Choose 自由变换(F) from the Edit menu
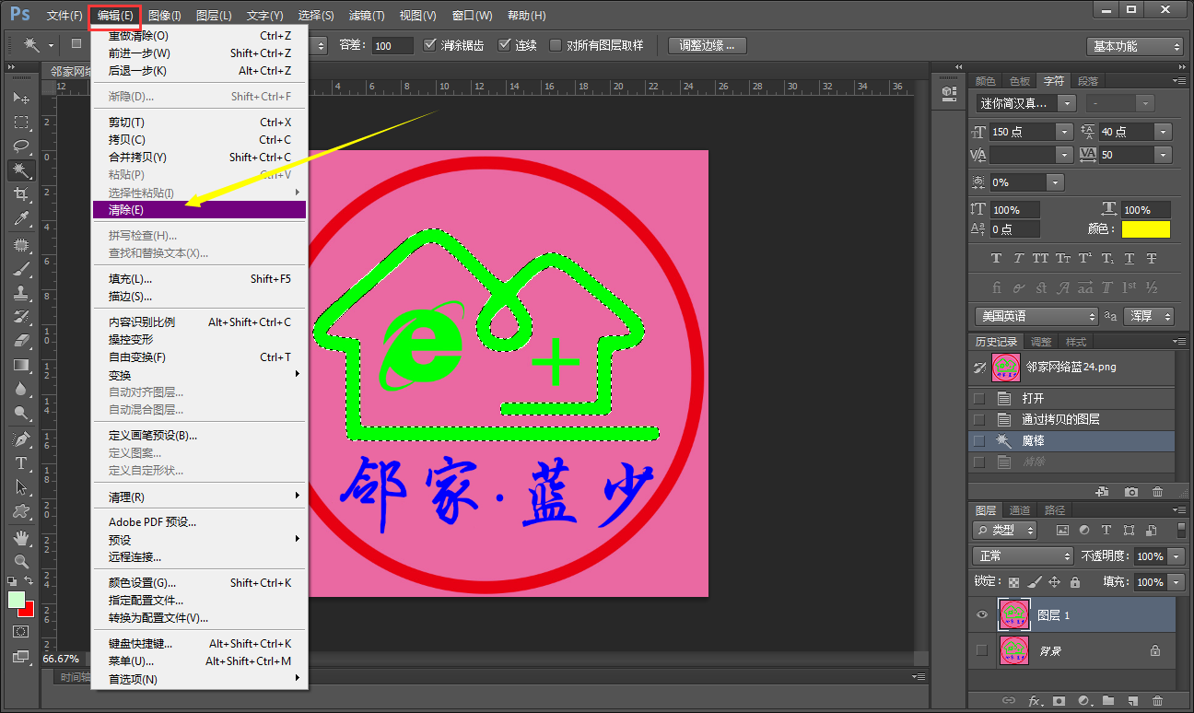The width and height of the screenshot is (1194, 713). point(199,357)
